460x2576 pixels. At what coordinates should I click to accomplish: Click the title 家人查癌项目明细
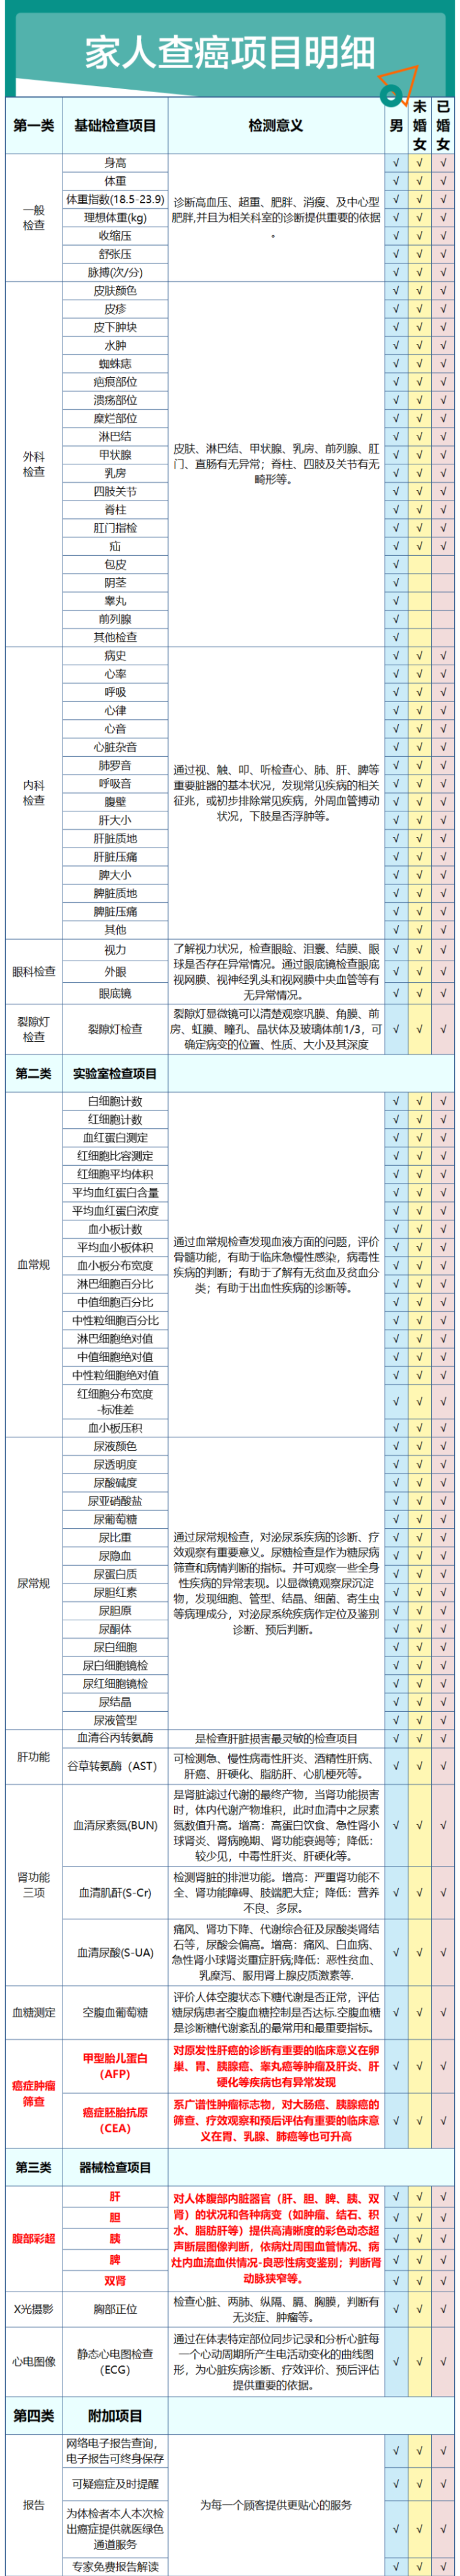tap(229, 52)
